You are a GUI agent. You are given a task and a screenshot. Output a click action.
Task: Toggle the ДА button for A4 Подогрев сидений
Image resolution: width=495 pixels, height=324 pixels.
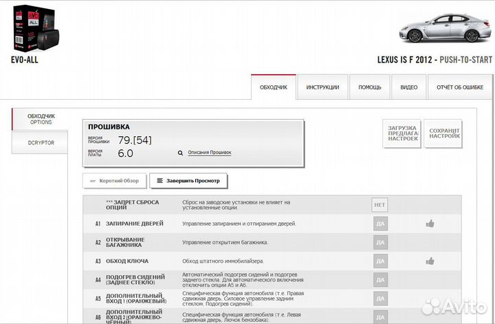(x=379, y=279)
